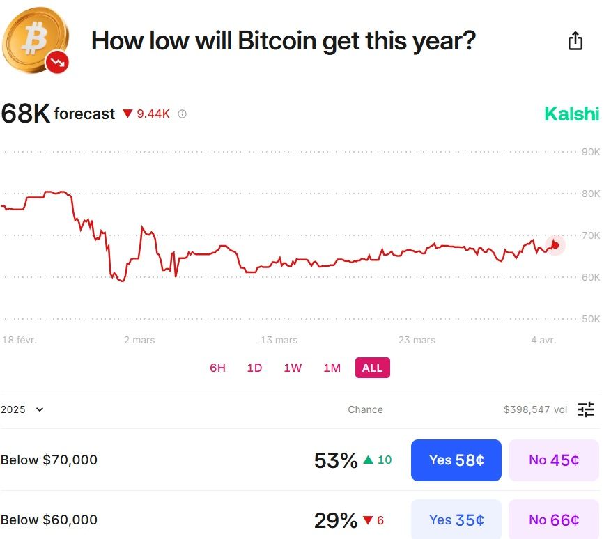The height and width of the screenshot is (539, 611).
Task: Choose Yes 35¢ for Below $60,000
Action: (x=456, y=520)
